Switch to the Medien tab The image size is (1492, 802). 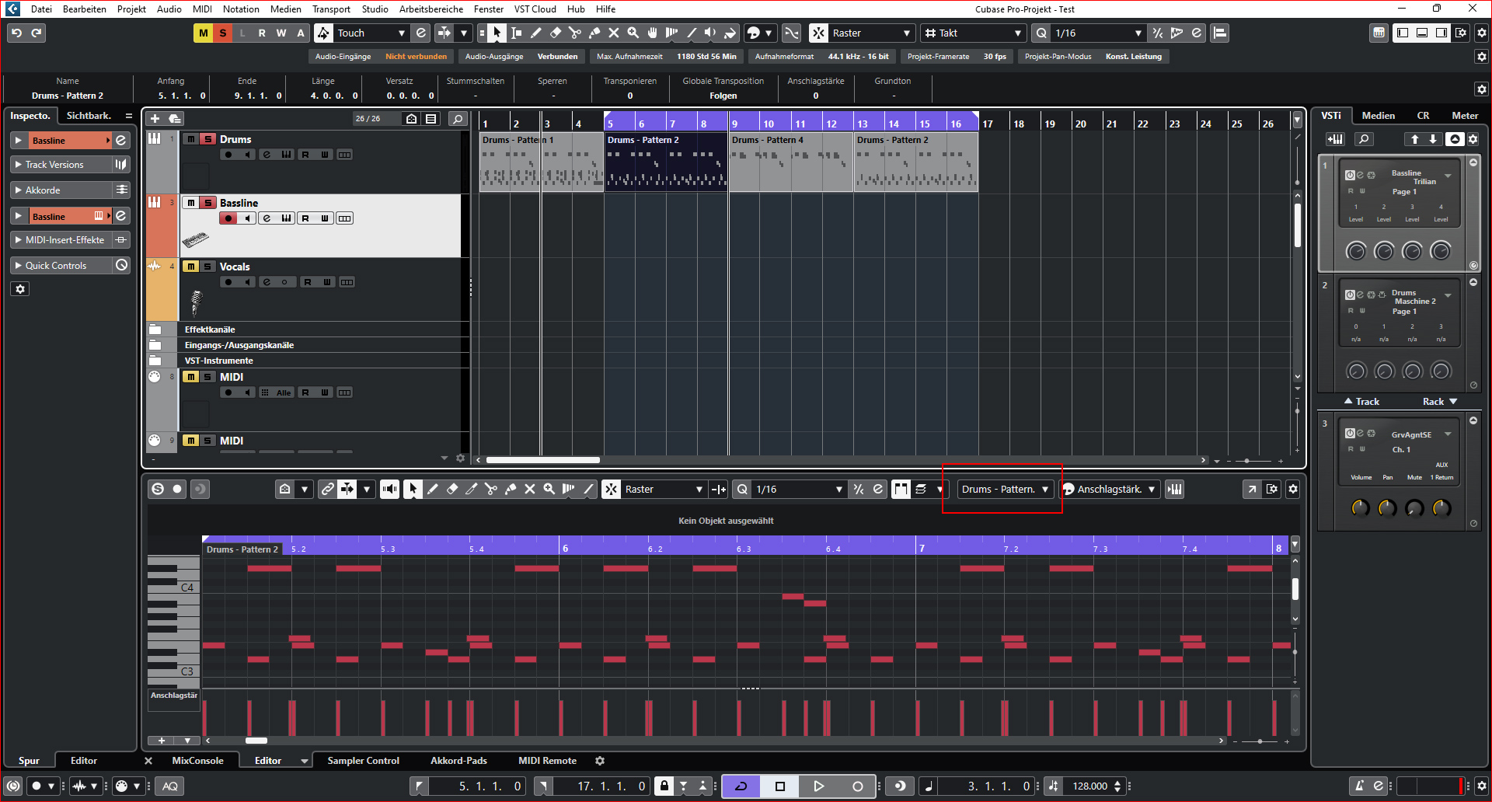point(1379,115)
